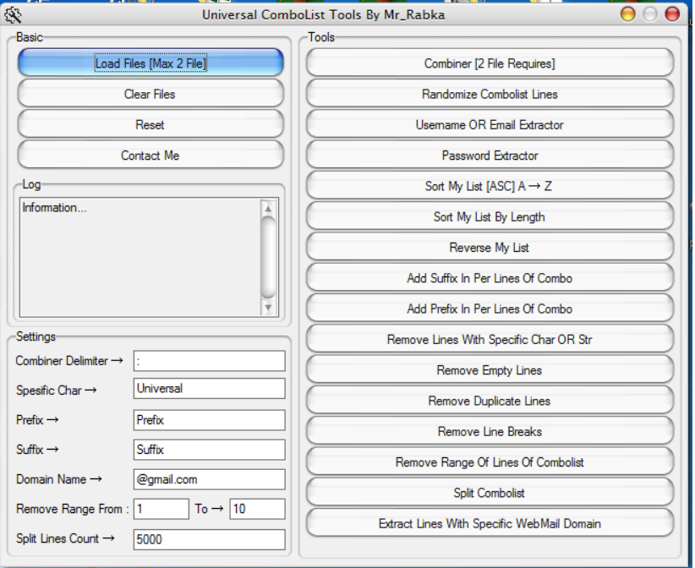This screenshot has height=568, width=695.
Task: Click Split Combolist button
Action: [490, 494]
